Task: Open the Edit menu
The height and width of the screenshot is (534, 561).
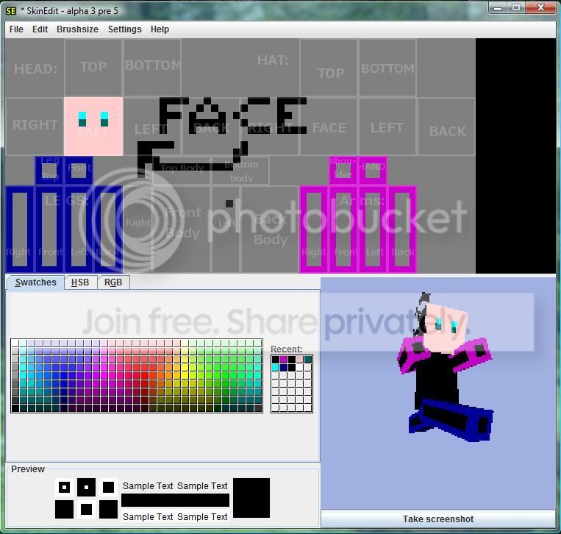Action: (40, 29)
